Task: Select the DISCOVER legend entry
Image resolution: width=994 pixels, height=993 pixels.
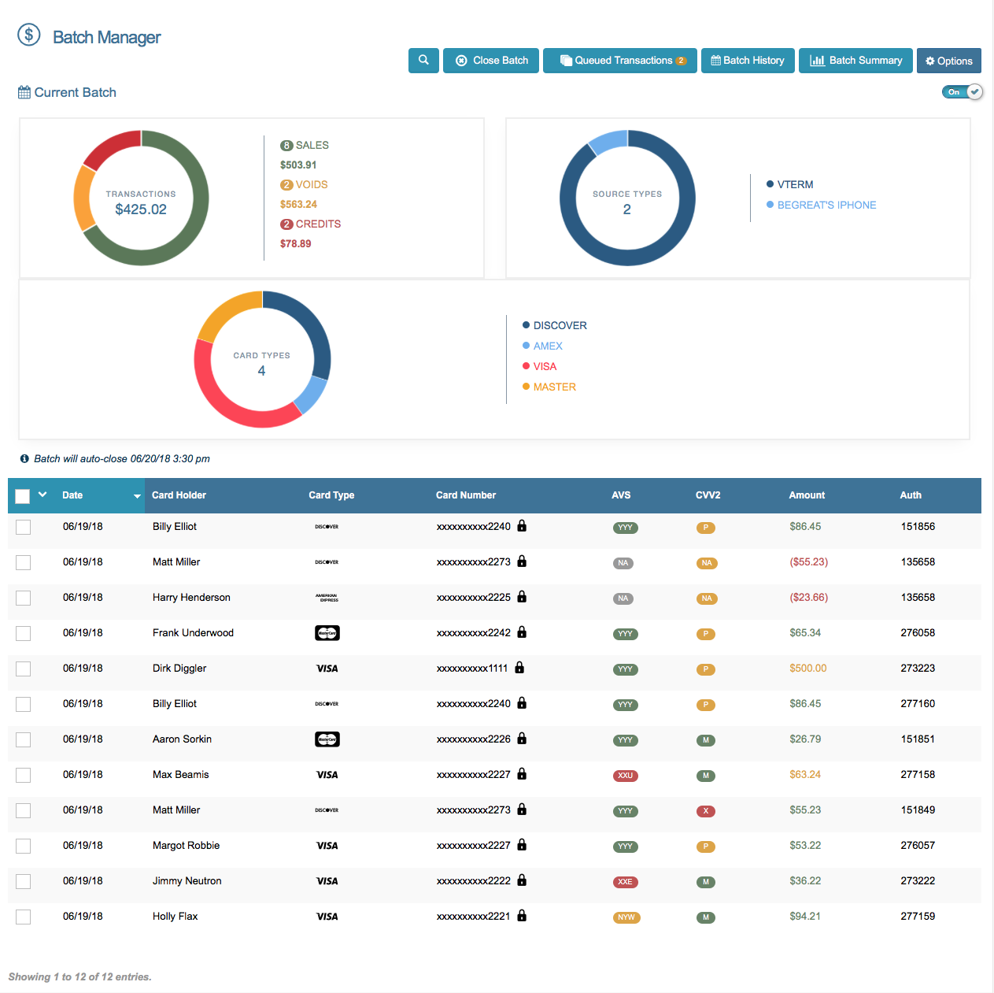Action: [560, 325]
